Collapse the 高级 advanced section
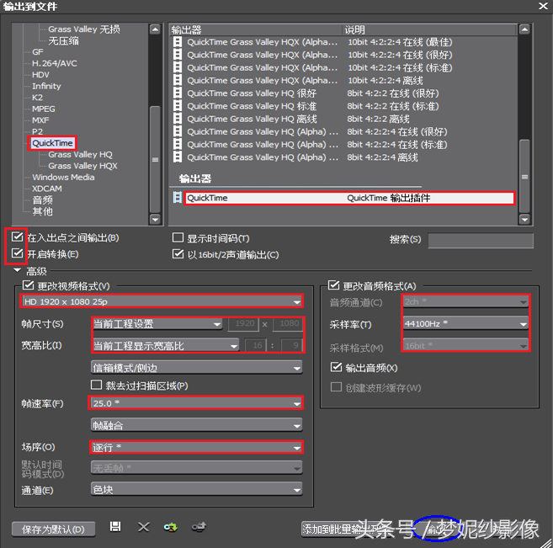 click(17, 270)
